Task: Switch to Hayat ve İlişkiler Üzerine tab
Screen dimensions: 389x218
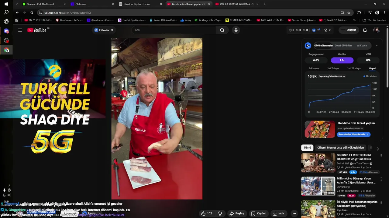Action: pos(140,4)
